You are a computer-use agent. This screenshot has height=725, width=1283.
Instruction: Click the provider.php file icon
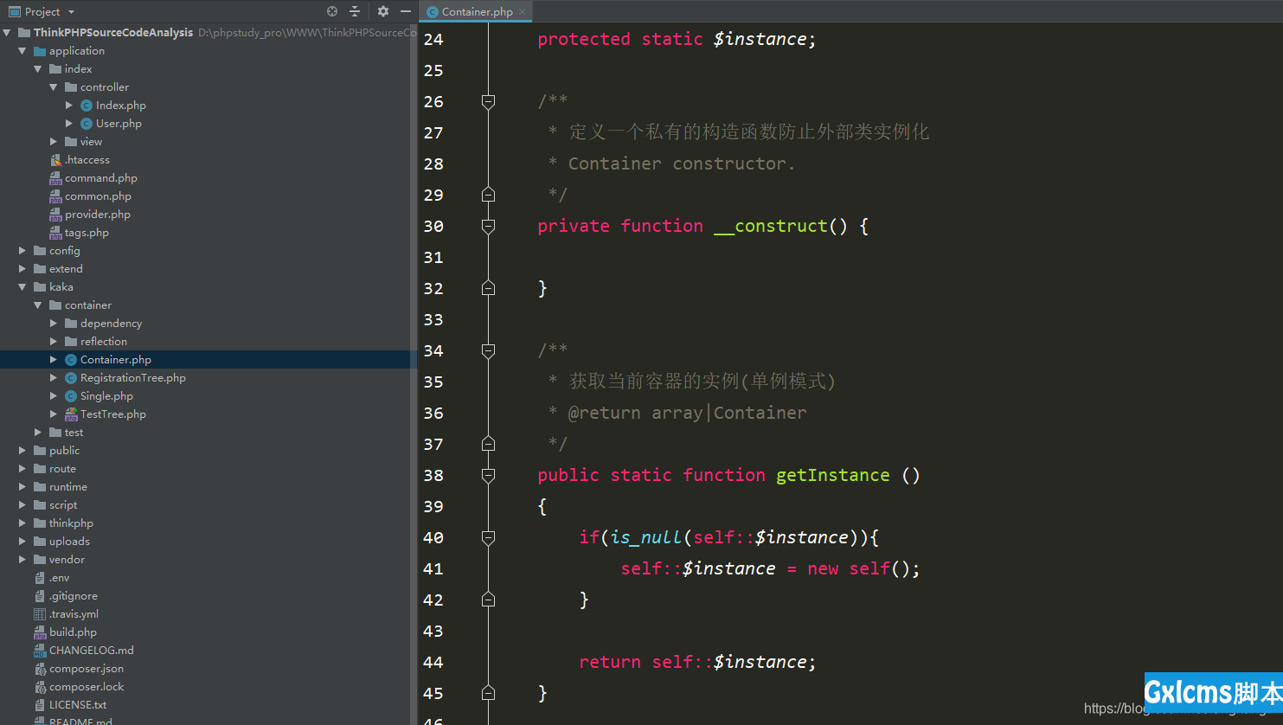click(55, 215)
